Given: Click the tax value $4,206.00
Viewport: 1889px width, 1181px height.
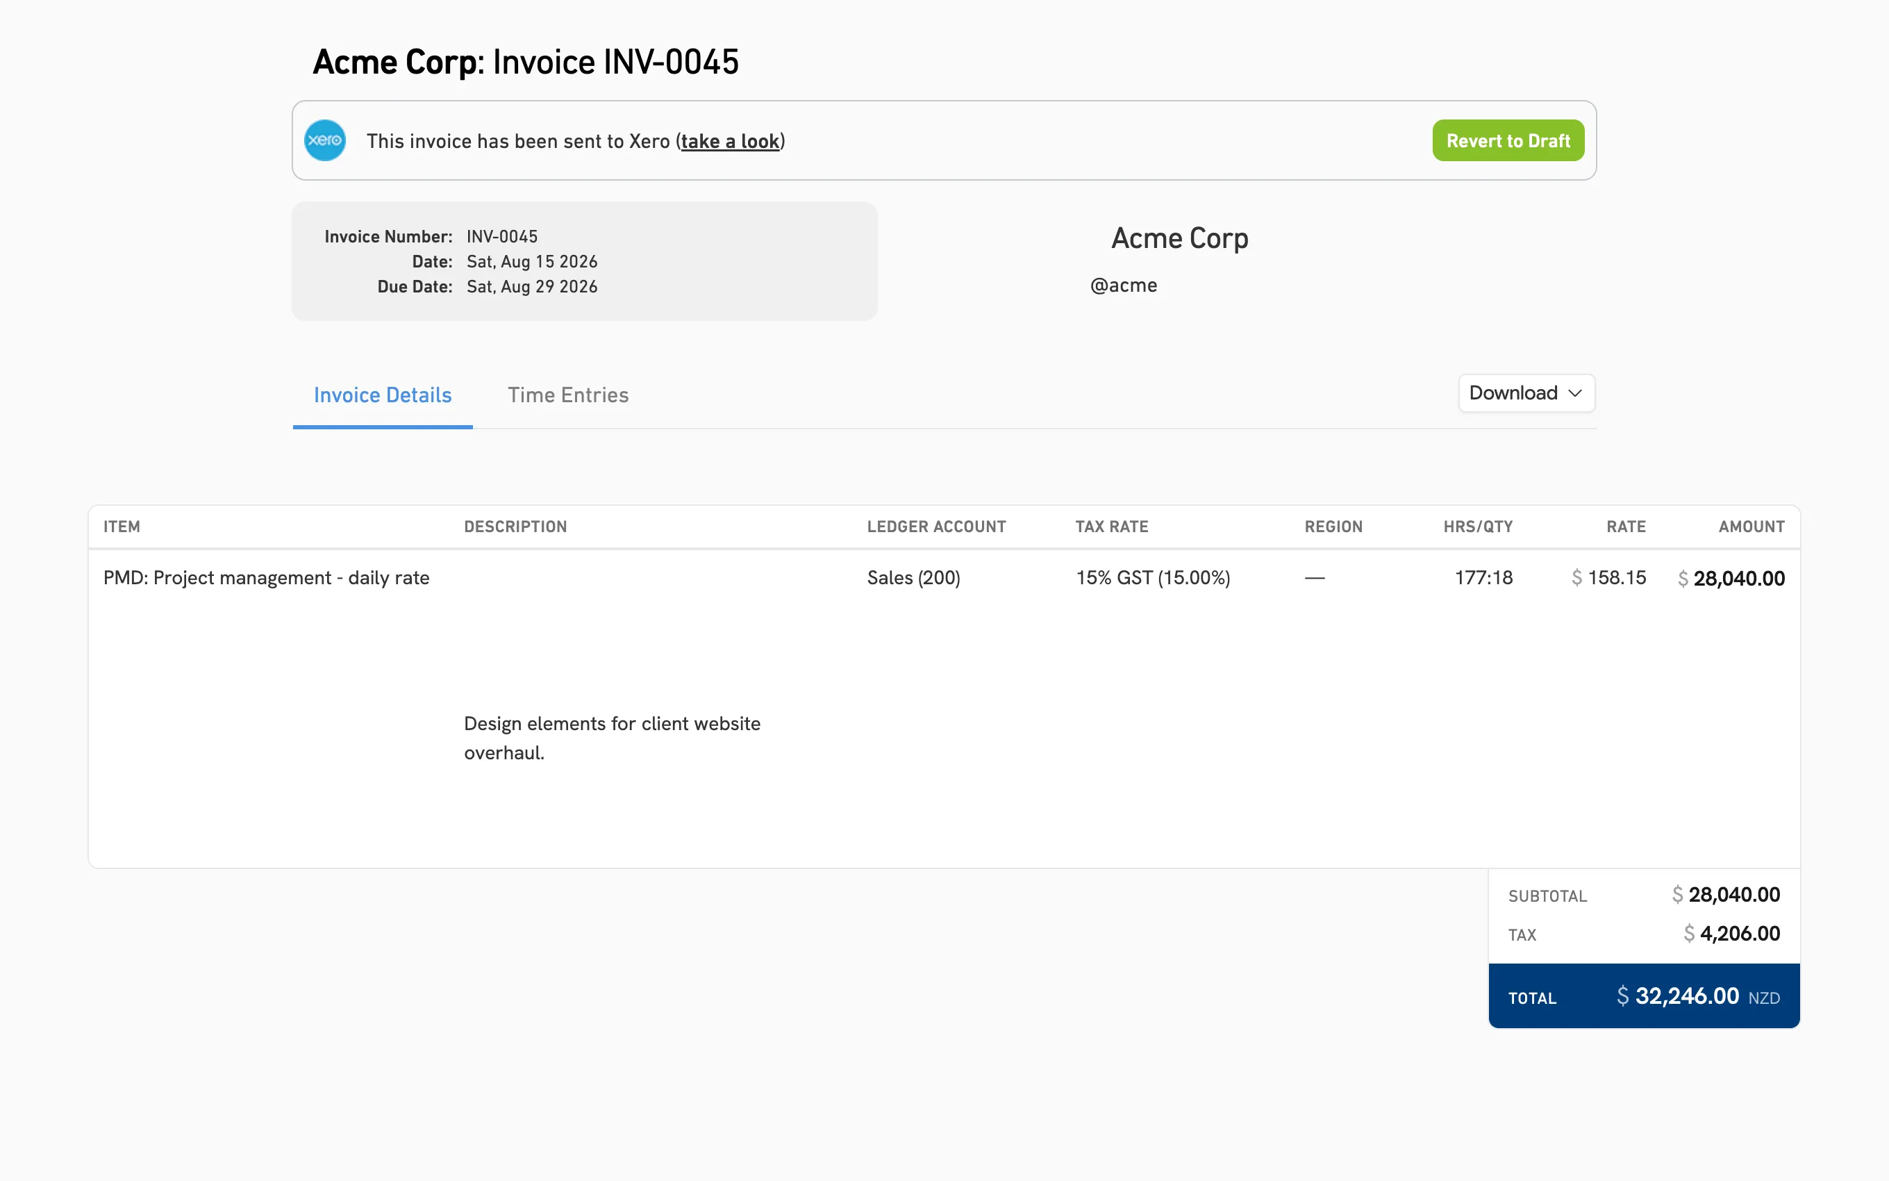Looking at the screenshot, I should (1732, 934).
